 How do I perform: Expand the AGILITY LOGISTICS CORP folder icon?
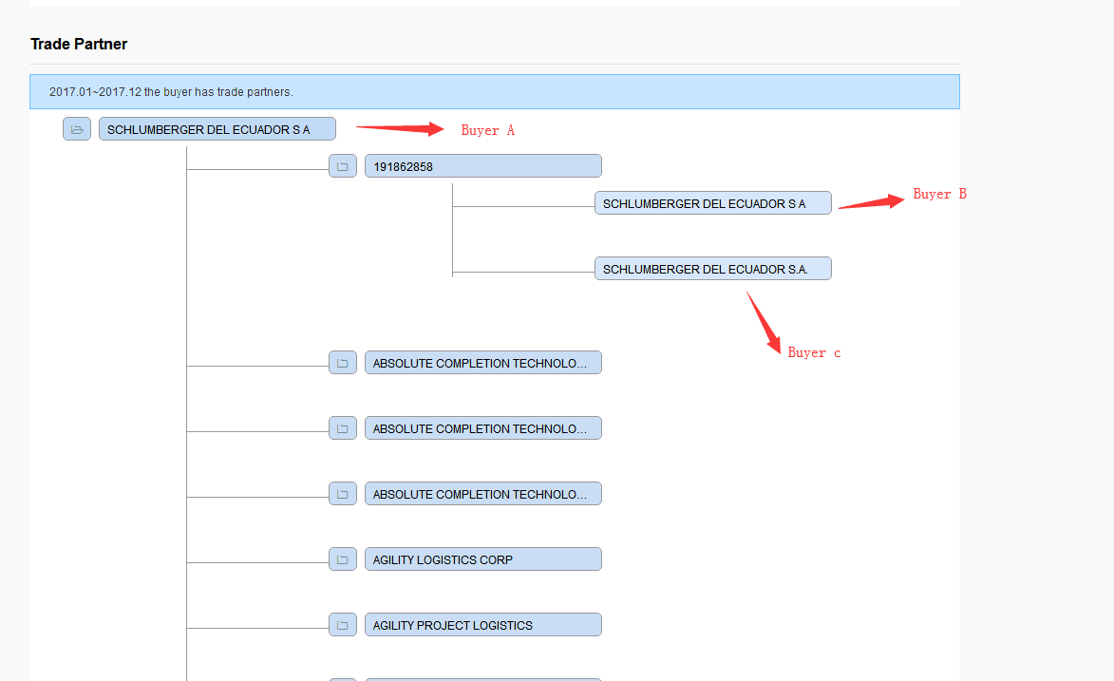click(x=343, y=559)
